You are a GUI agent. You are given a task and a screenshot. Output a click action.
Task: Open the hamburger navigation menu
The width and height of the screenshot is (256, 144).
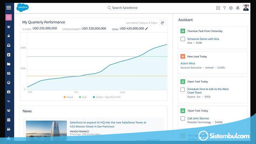pos(9,8)
